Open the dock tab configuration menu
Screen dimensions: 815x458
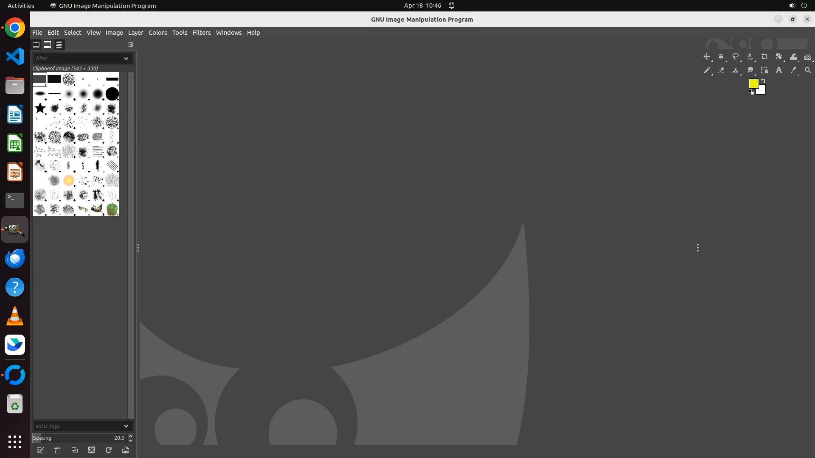[x=131, y=45]
